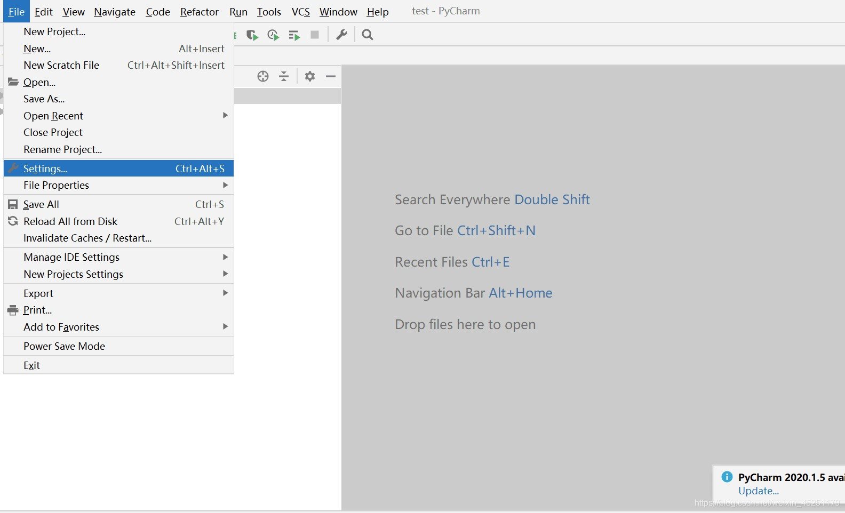Click Recent Files Ctrl+E hint text
This screenshot has width=845, height=513.
click(452, 262)
